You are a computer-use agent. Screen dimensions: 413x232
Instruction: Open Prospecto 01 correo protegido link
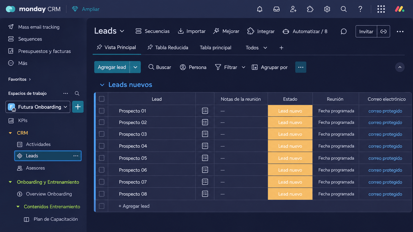(x=385, y=111)
